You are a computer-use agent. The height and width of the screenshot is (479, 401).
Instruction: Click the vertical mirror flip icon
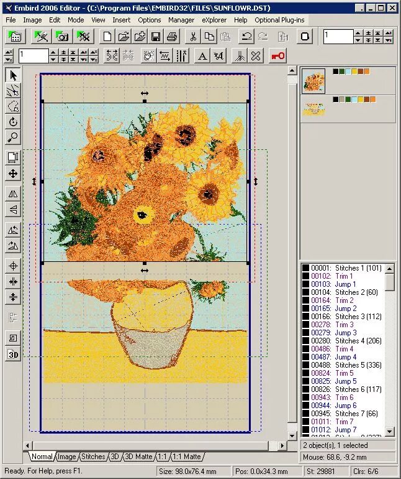13,210
